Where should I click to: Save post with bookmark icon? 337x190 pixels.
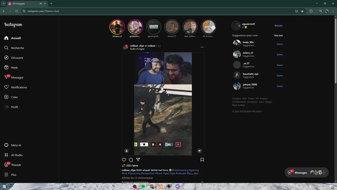click(x=202, y=160)
